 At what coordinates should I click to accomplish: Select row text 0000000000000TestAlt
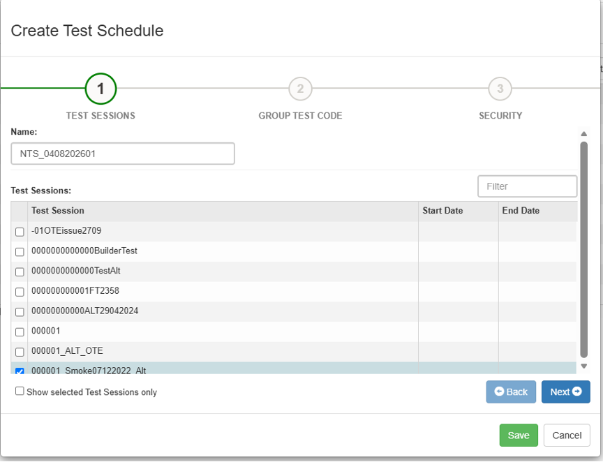76,271
